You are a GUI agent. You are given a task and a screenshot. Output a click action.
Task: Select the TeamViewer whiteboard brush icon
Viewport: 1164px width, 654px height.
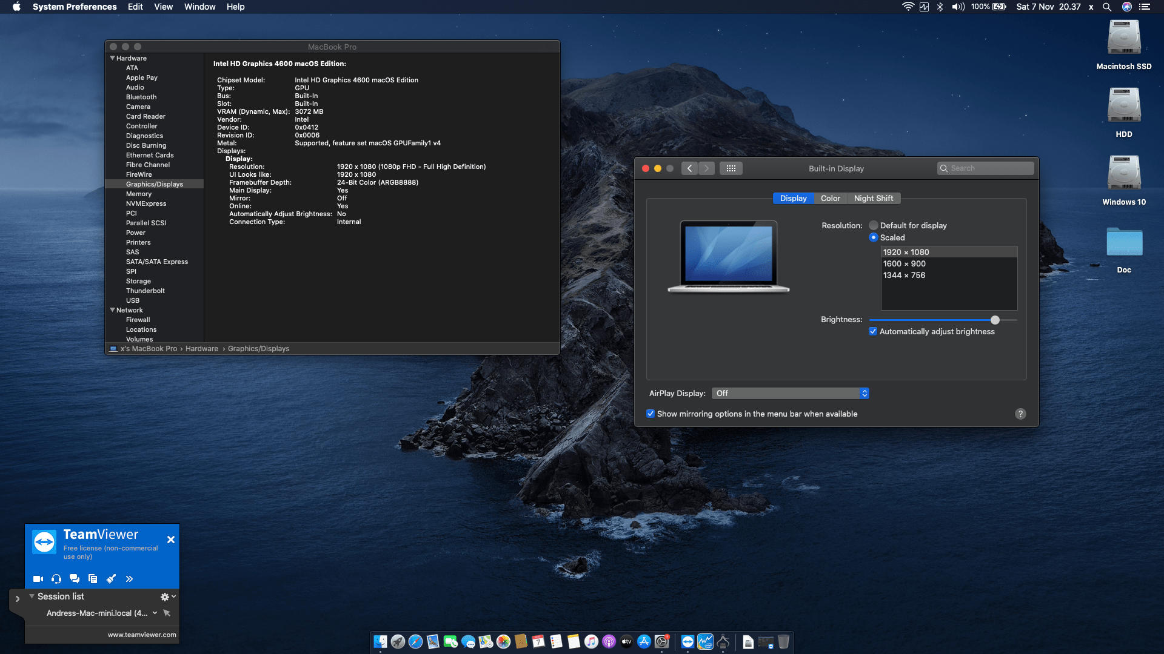point(111,578)
